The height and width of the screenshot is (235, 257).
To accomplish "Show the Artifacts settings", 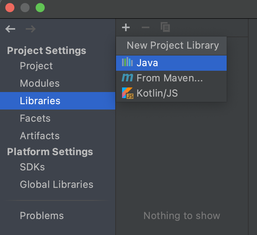I will (x=40, y=136).
